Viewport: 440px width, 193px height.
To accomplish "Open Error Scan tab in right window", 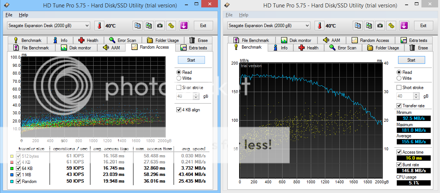I will (x=343, y=48).
